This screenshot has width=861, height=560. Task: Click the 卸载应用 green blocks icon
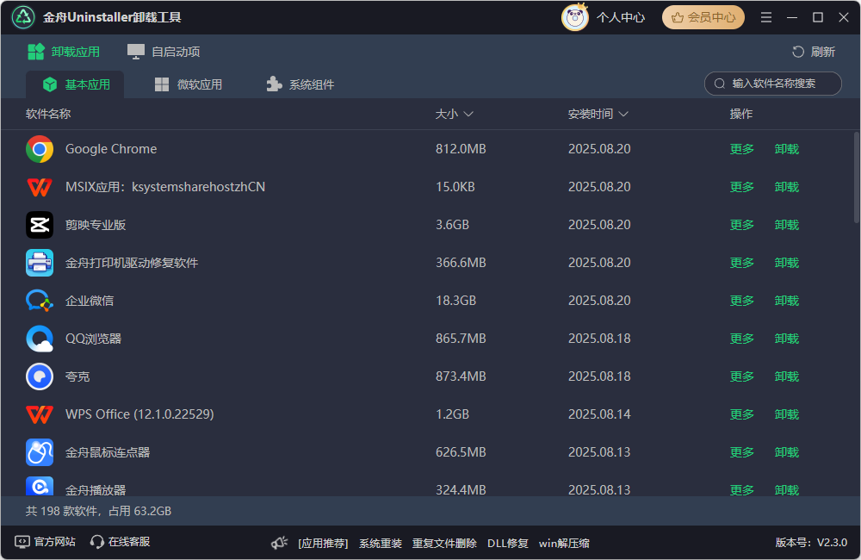click(x=36, y=52)
